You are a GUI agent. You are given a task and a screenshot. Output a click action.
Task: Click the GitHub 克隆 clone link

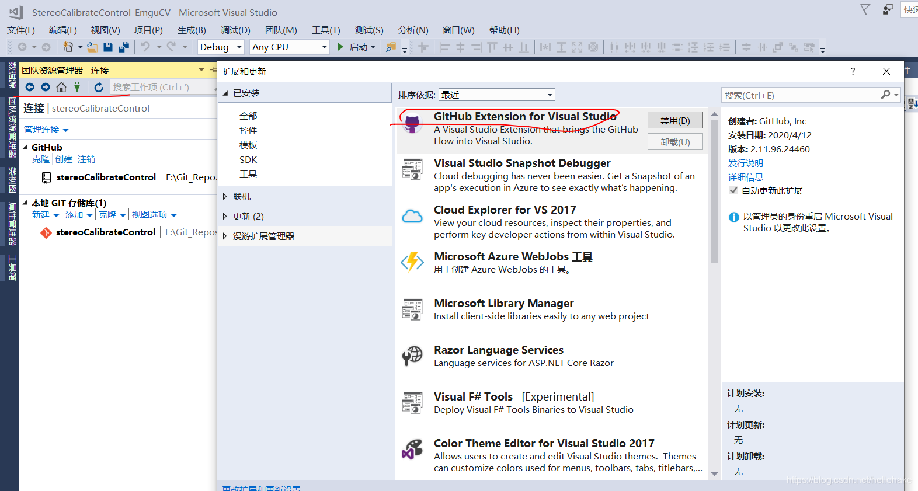point(41,159)
